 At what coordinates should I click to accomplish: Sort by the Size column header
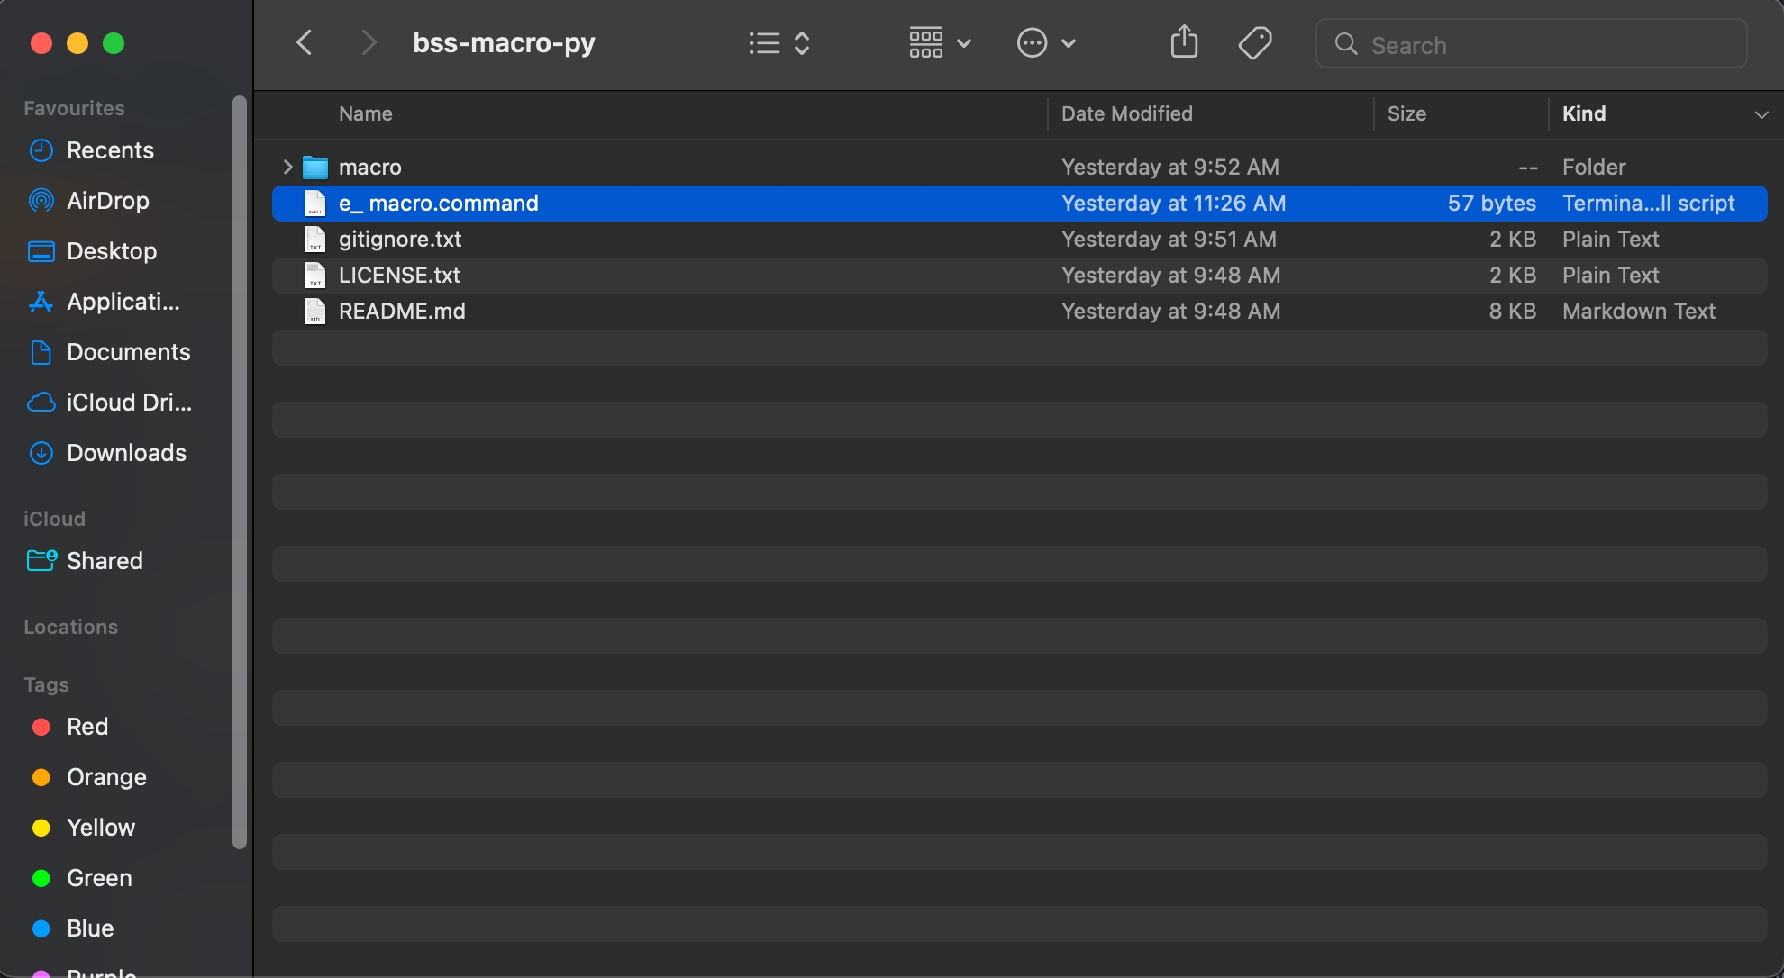click(x=1406, y=113)
